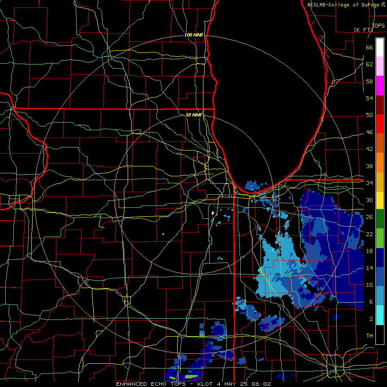Click the "30" legend value

coord(369,200)
